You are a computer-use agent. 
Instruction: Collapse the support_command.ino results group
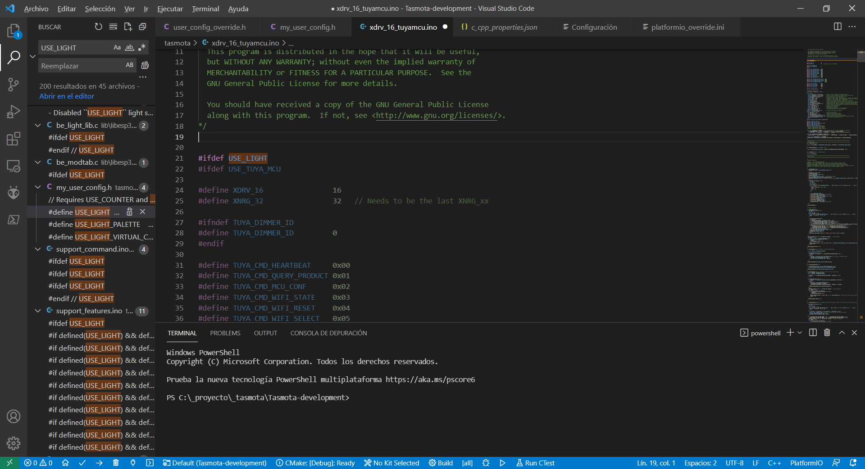tap(38, 249)
